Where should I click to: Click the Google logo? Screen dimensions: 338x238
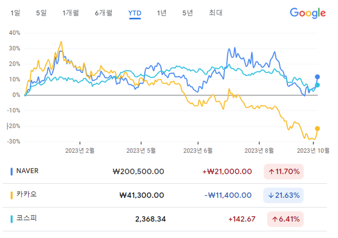click(x=308, y=13)
